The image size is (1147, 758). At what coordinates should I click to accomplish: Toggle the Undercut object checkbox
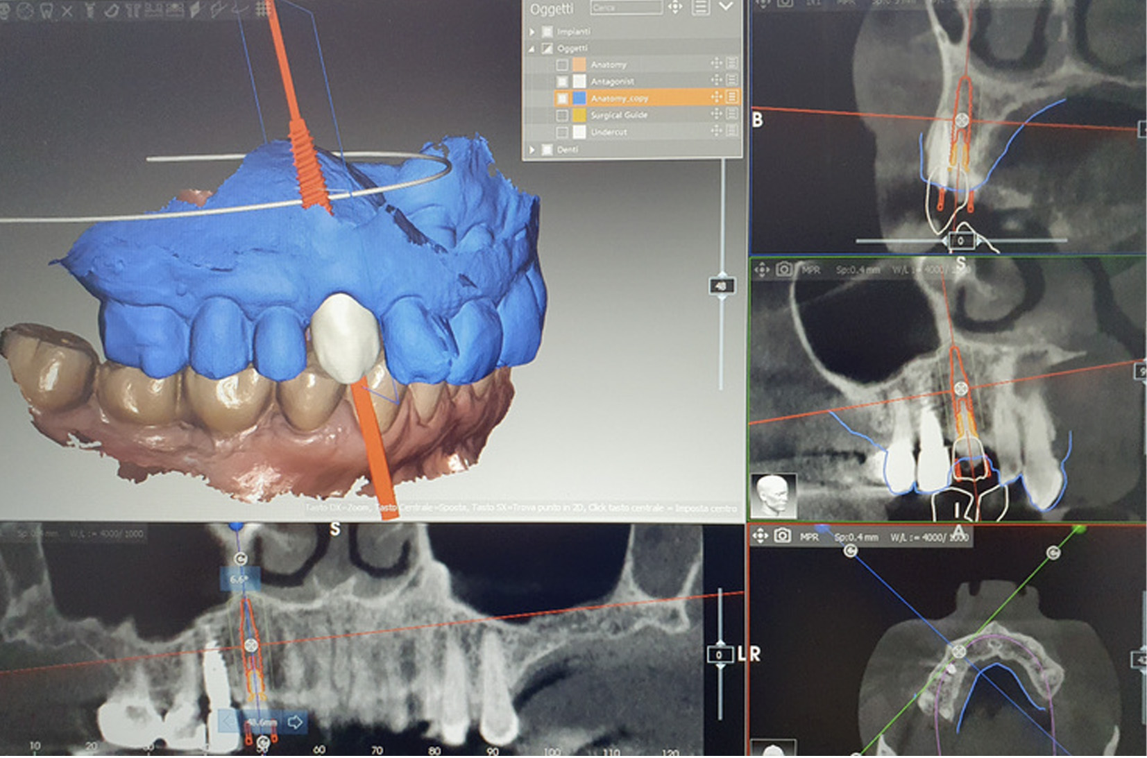pos(562,132)
